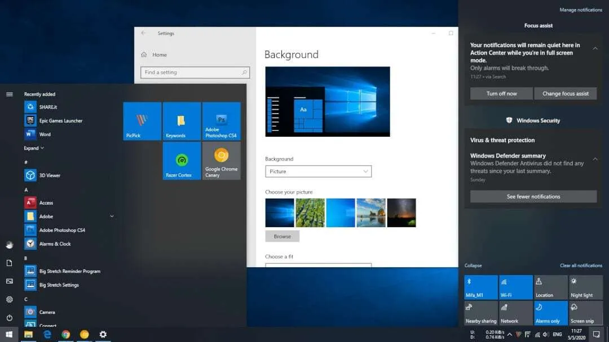This screenshot has height=342, width=609.
Task: Click the PicPick start tile
Action: 142,121
